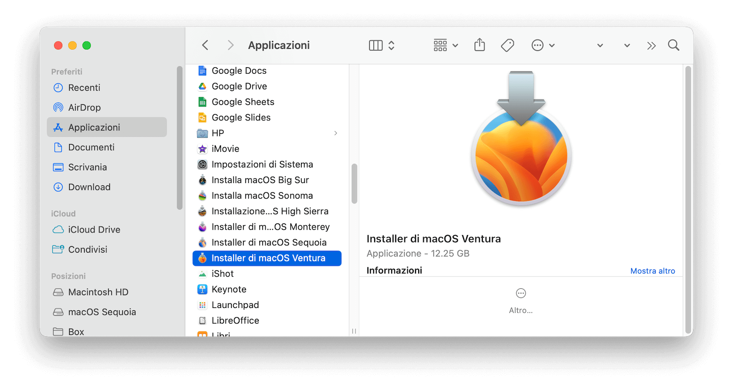Select the Google Drive icon
Screen dimensions: 733x389
point(202,86)
